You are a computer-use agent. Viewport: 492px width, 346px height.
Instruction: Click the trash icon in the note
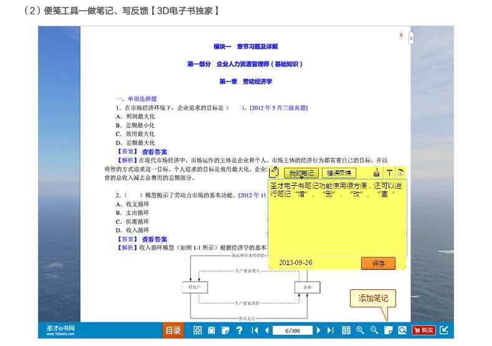pyautogui.click(x=400, y=173)
